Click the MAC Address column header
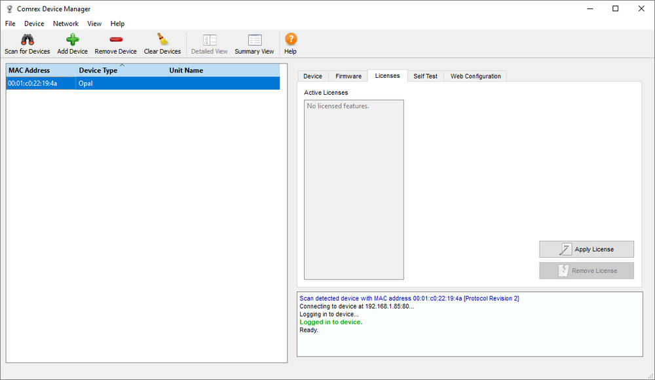The height and width of the screenshot is (380, 655). pyautogui.click(x=29, y=71)
